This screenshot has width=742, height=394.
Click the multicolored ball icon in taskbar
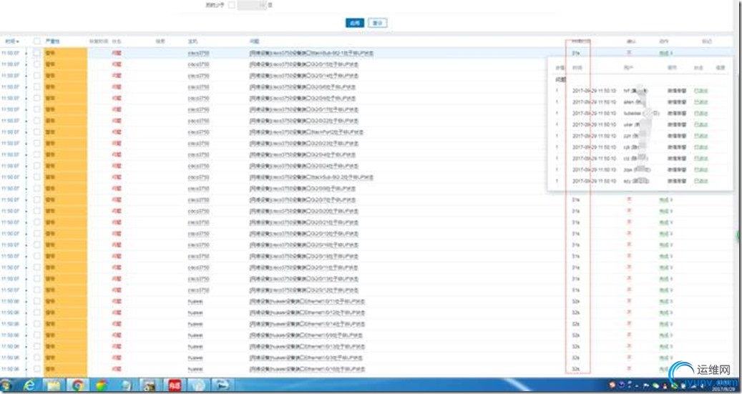pos(102,385)
